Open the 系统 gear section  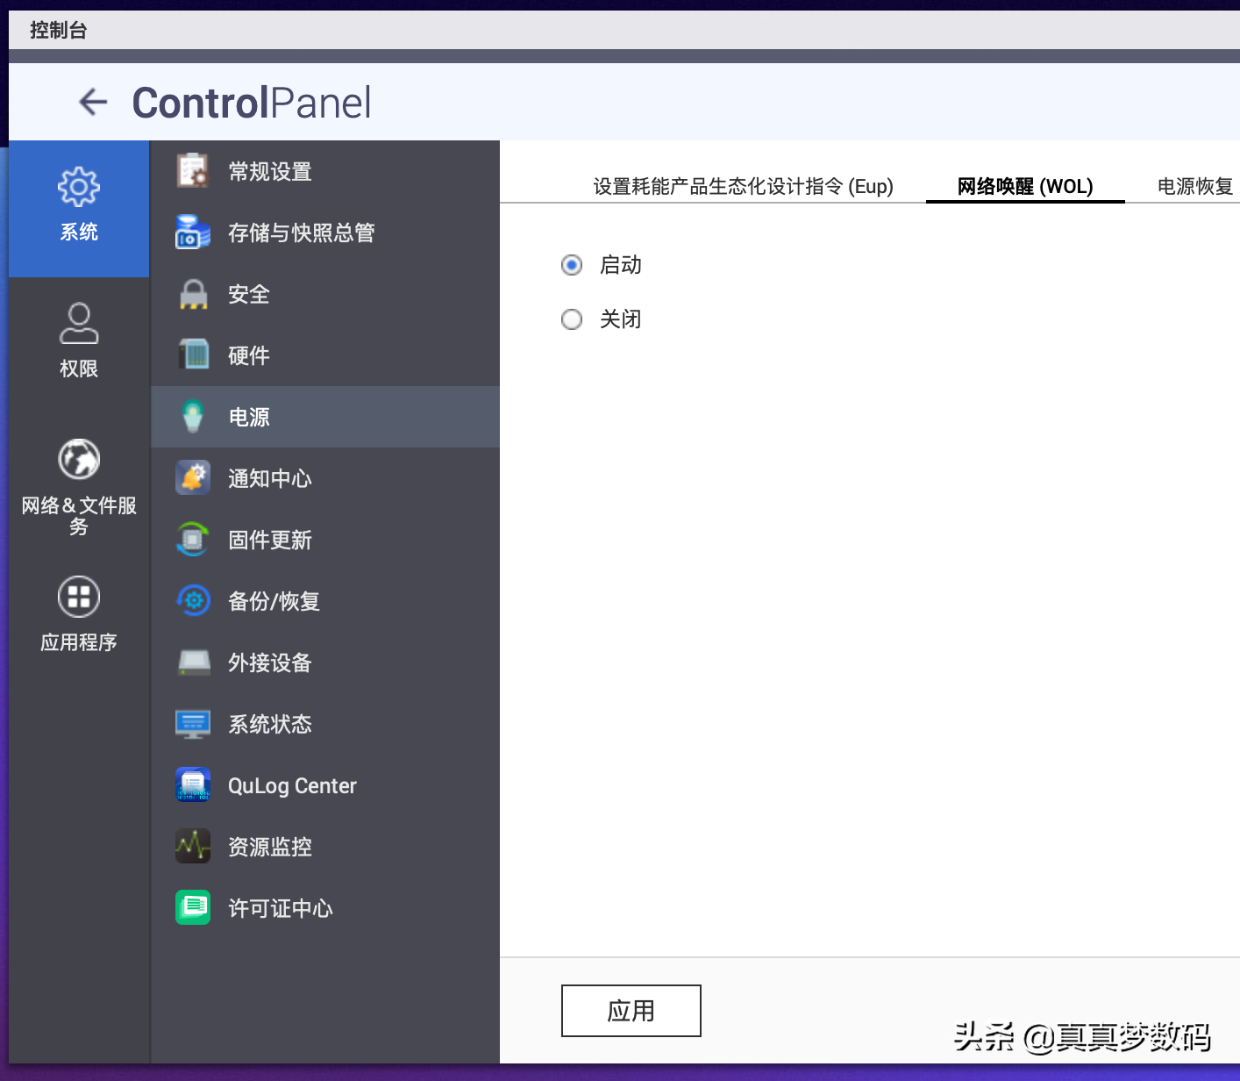pos(79,187)
